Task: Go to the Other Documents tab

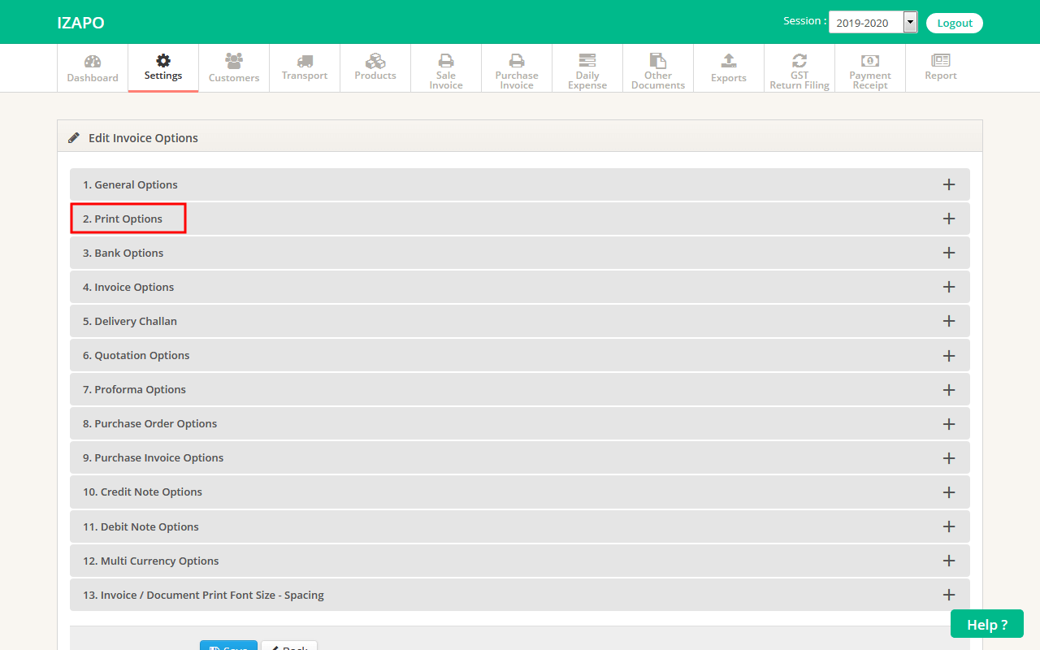Action: point(658,67)
